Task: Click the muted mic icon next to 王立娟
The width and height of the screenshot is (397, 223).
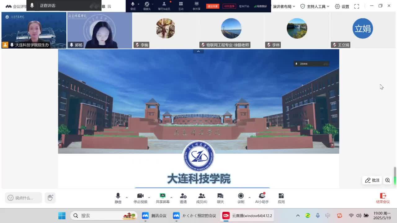Action: point(335,45)
